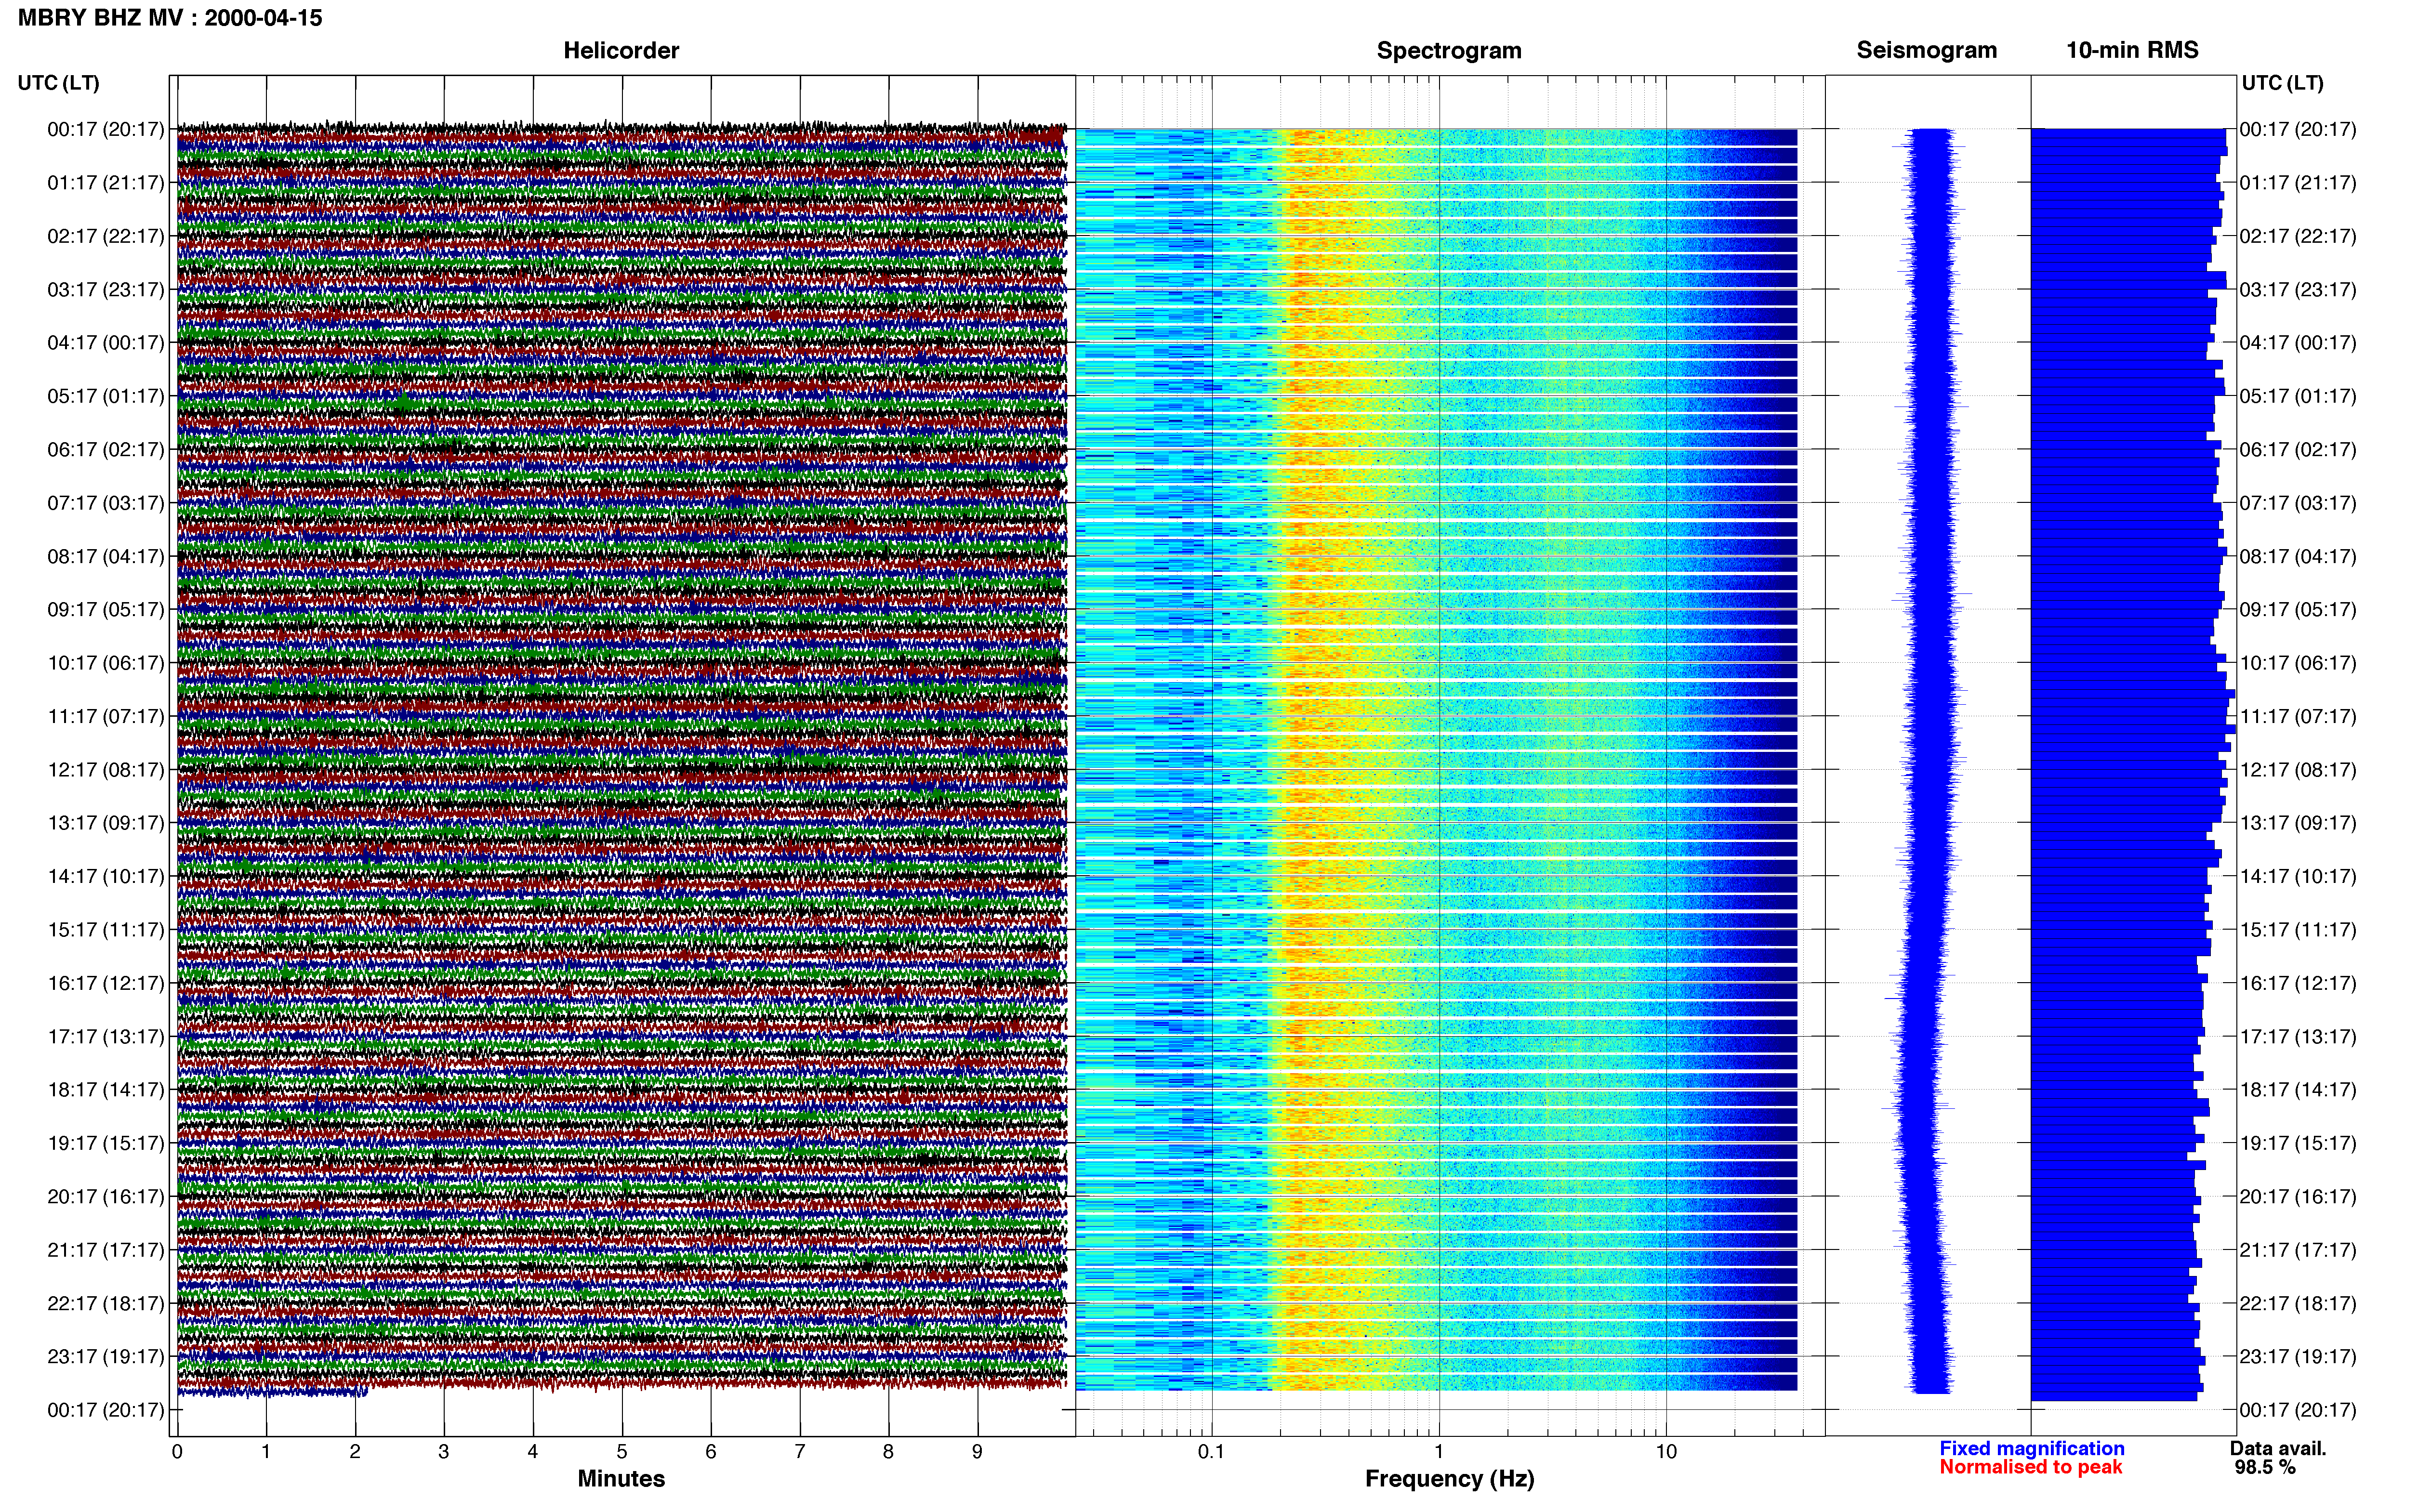Click the '10-min RMS' panel heading
The image size is (2418, 1512).
[2132, 50]
